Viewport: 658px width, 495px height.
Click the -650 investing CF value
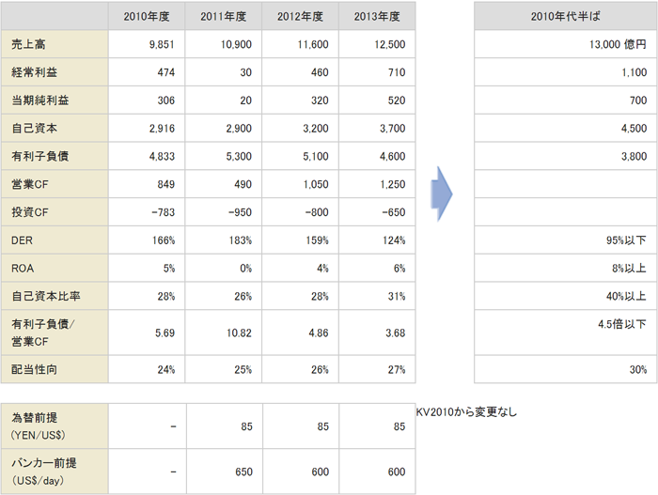coord(394,212)
